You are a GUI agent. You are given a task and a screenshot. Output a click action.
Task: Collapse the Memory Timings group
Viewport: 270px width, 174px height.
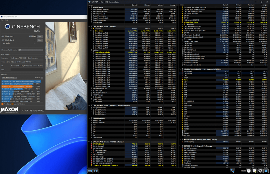(89, 118)
